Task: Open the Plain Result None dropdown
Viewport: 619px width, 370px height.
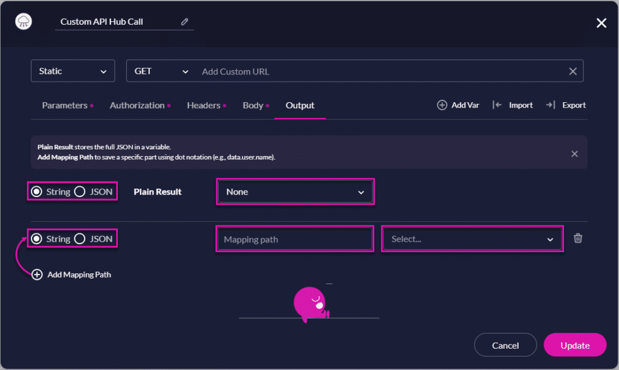Action: 295,191
